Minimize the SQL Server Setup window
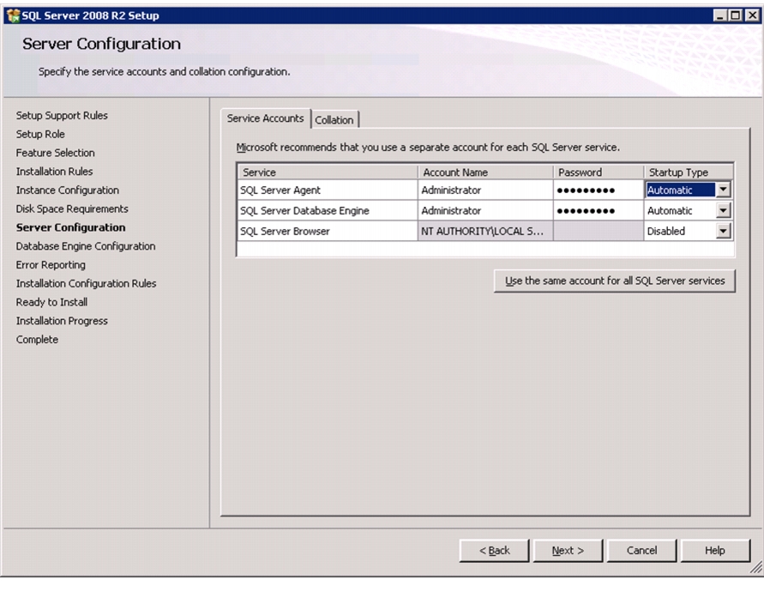This screenshot has width=764, height=604. coord(720,15)
